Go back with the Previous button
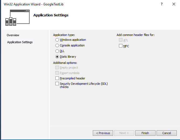The width and height of the screenshot is (180, 140). (103, 133)
